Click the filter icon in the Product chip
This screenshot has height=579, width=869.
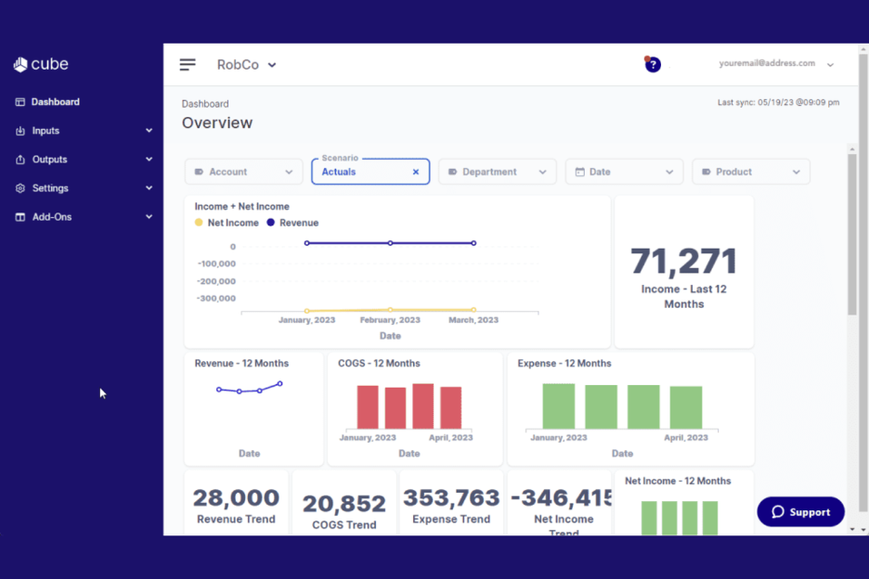709,172
